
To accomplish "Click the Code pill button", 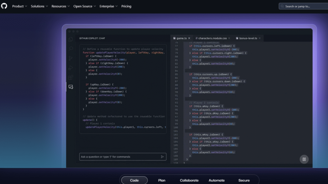I will pyautogui.click(x=134, y=180).
